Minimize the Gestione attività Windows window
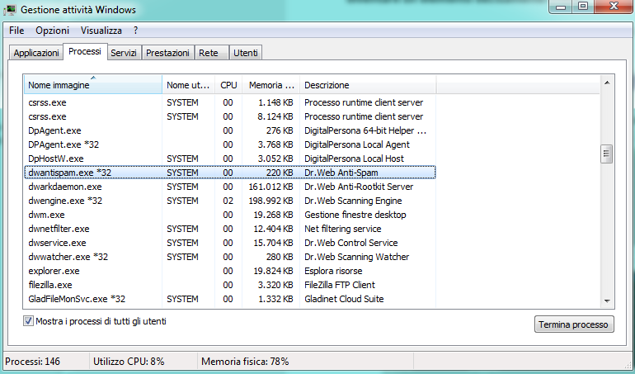The height and width of the screenshot is (374, 635). coord(561,6)
